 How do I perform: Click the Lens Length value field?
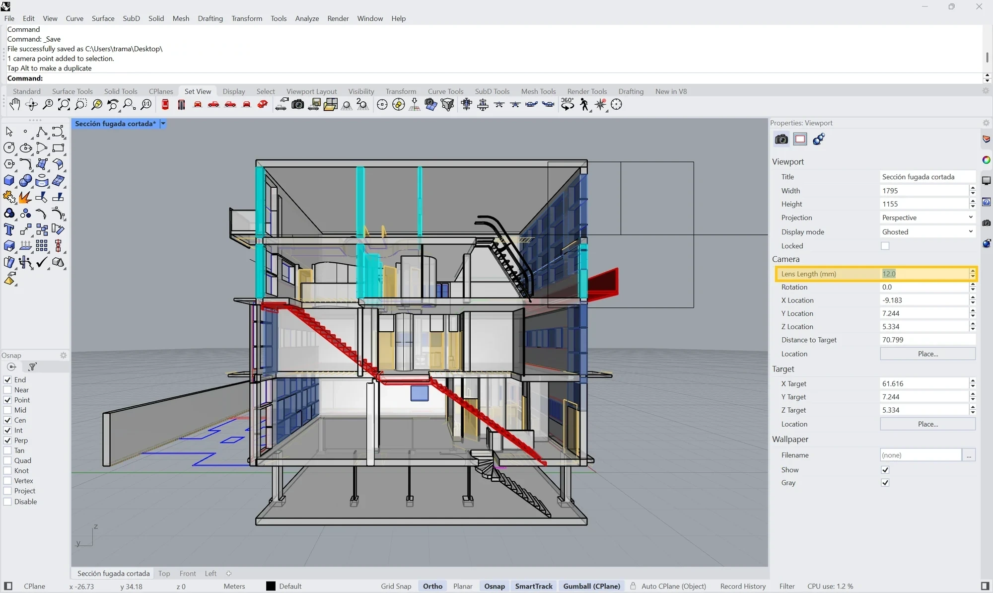click(x=924, y=274)
